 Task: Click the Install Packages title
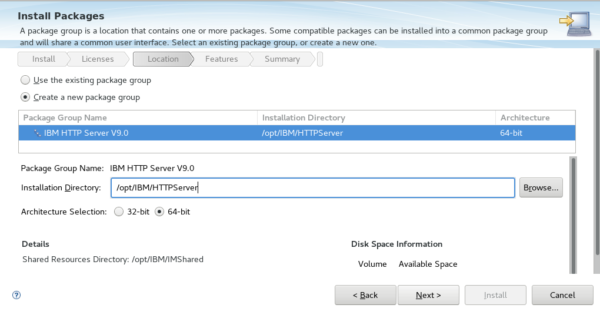[61, 16]
